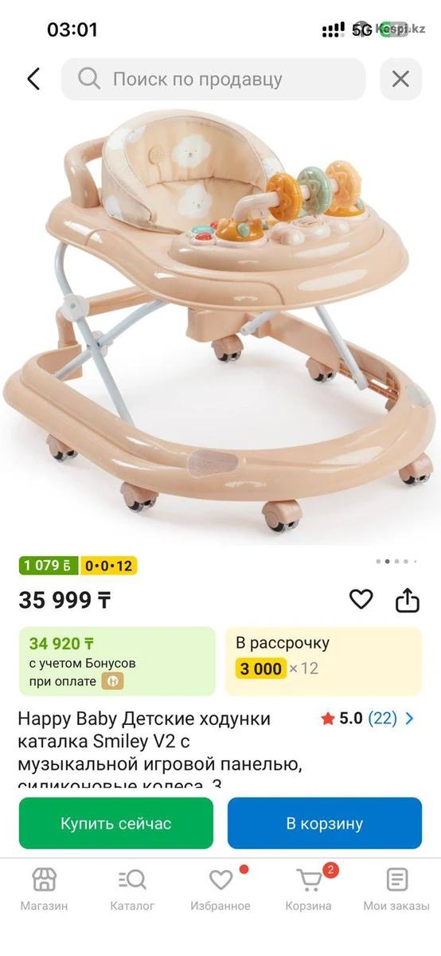Focus the Поиск по продавцу search field
This screenshot has height=956, width=441.
(213, 79)
